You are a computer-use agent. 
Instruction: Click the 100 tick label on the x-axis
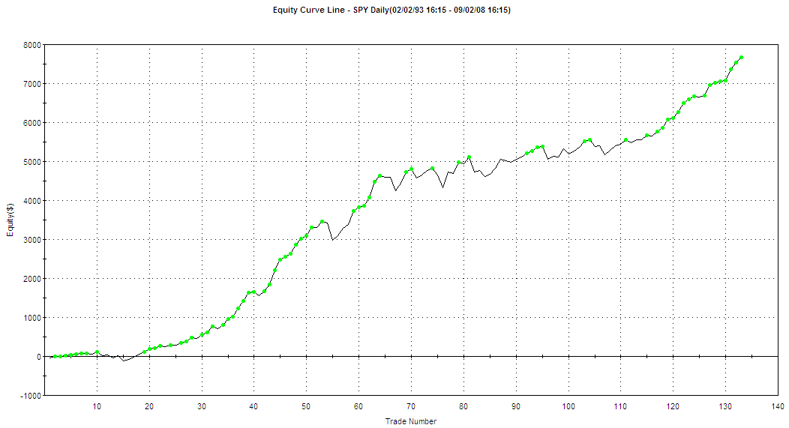[568, 406]
